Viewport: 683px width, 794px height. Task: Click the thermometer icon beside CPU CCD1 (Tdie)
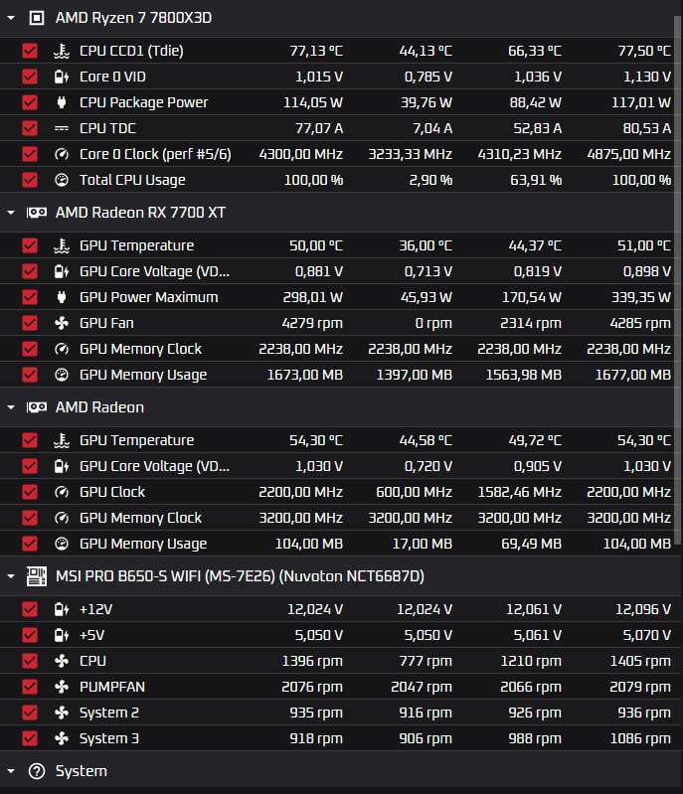click(61, 51)
